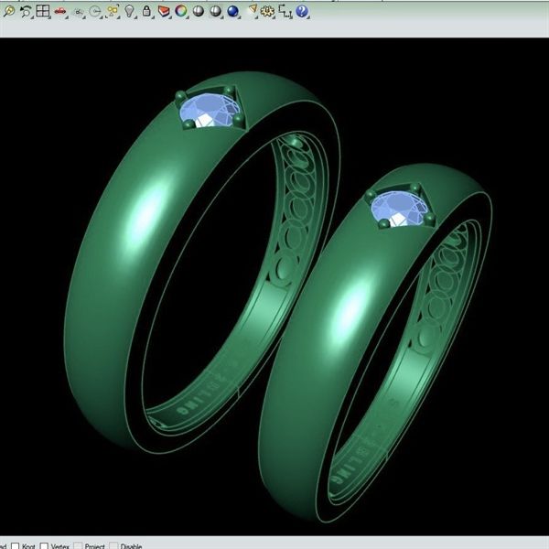Image resolution: width=549 pixels, height=549 pixels.
Task: Select the blue gemstone on the left ring
Action: pyautogui.click(x=207, y=111)
